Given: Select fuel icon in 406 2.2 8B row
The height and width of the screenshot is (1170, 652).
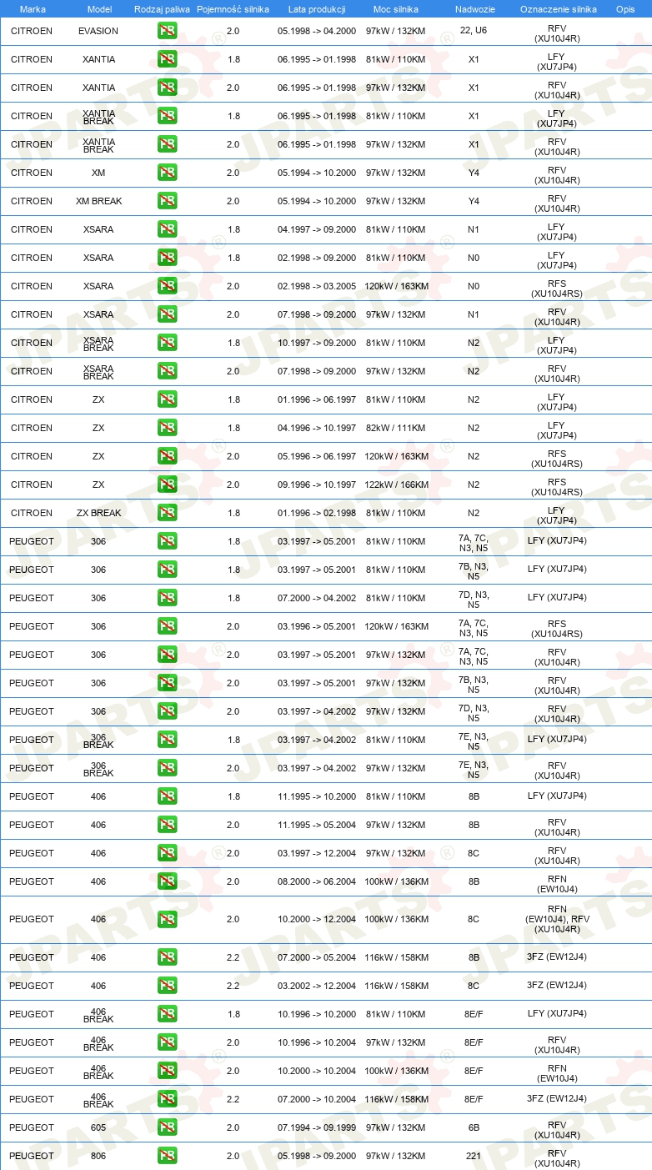Looking at the screenshot, I should (168, 957).
